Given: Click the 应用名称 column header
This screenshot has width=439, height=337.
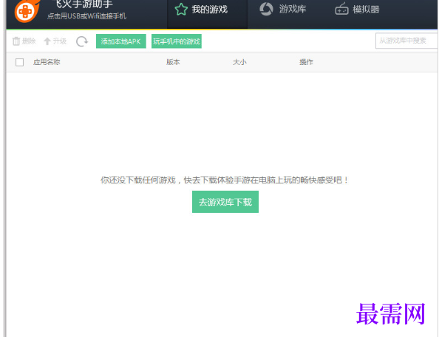Looking at the screenshot, I should pyautogui.click(x=47, y=62).
